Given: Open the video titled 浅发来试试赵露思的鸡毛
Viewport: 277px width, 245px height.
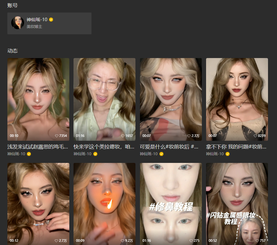Looking at the screenshot, I should click(x=38, y=147).
